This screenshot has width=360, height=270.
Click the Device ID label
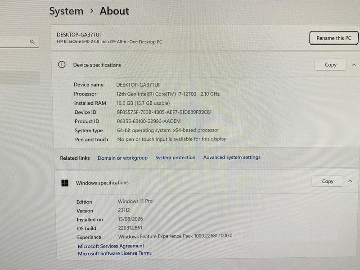pyautogui.click(x=85, y=112)
